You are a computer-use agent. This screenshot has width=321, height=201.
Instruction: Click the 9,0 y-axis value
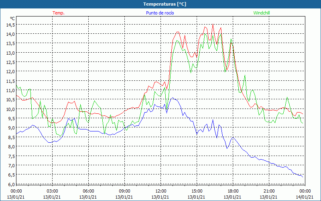(12, 128)
